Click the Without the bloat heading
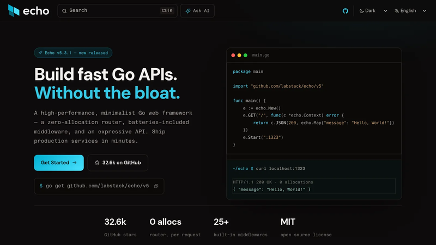 pos(107,93)
